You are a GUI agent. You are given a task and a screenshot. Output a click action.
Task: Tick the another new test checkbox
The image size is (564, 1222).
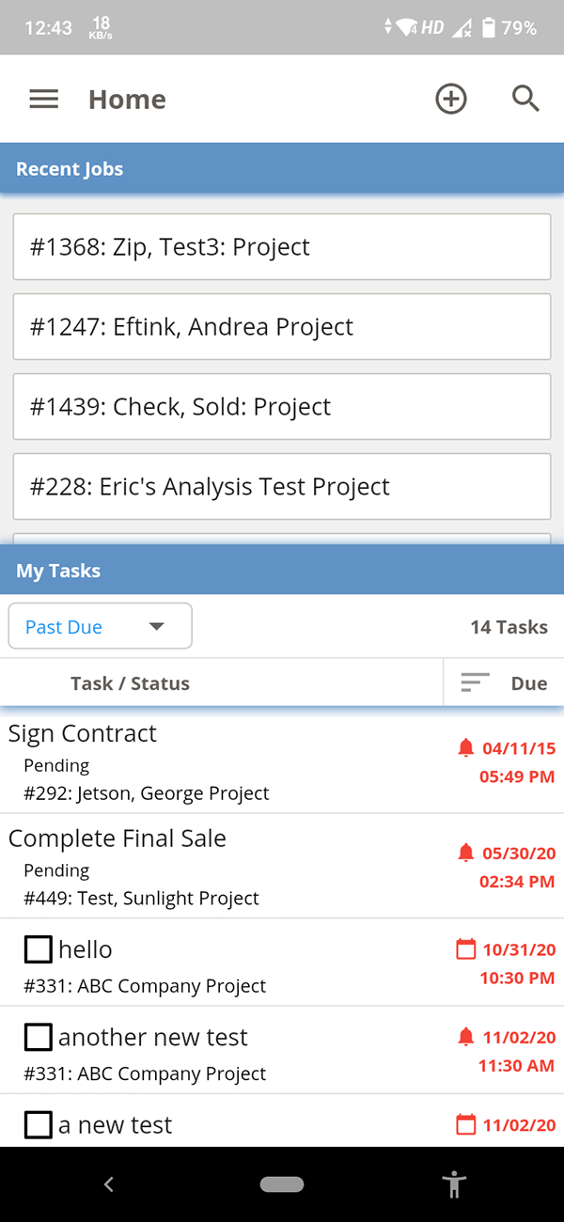coord(38,1037)
